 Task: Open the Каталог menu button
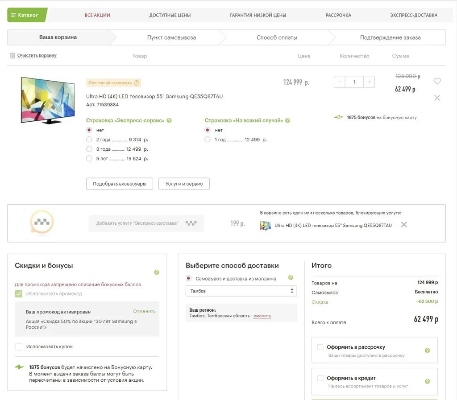(x=27, y=15)
